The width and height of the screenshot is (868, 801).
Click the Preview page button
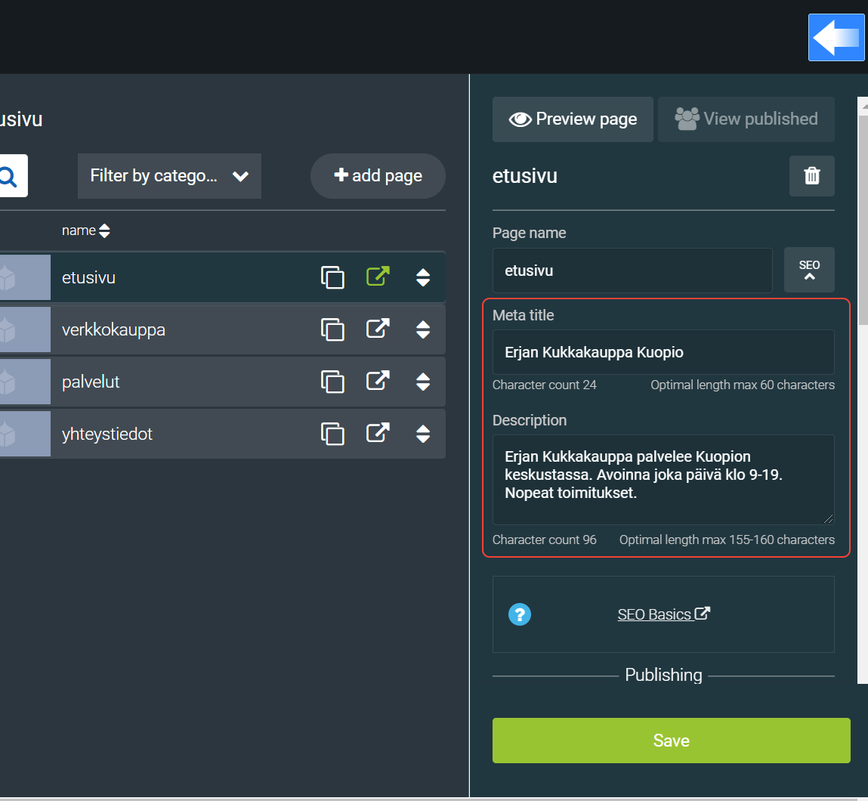coord(573,119)
